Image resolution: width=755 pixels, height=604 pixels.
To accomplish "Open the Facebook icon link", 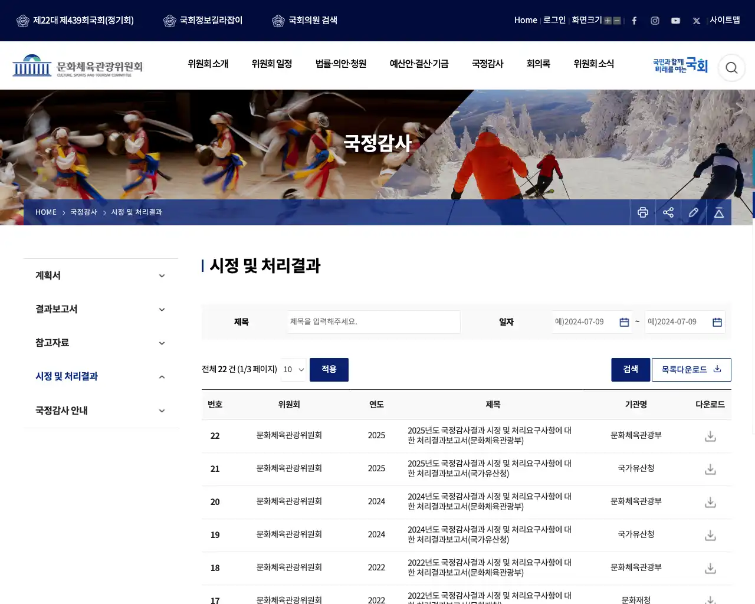I will tap(634, 21).
